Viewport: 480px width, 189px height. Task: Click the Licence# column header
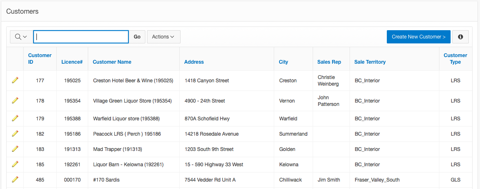[72, 62]
